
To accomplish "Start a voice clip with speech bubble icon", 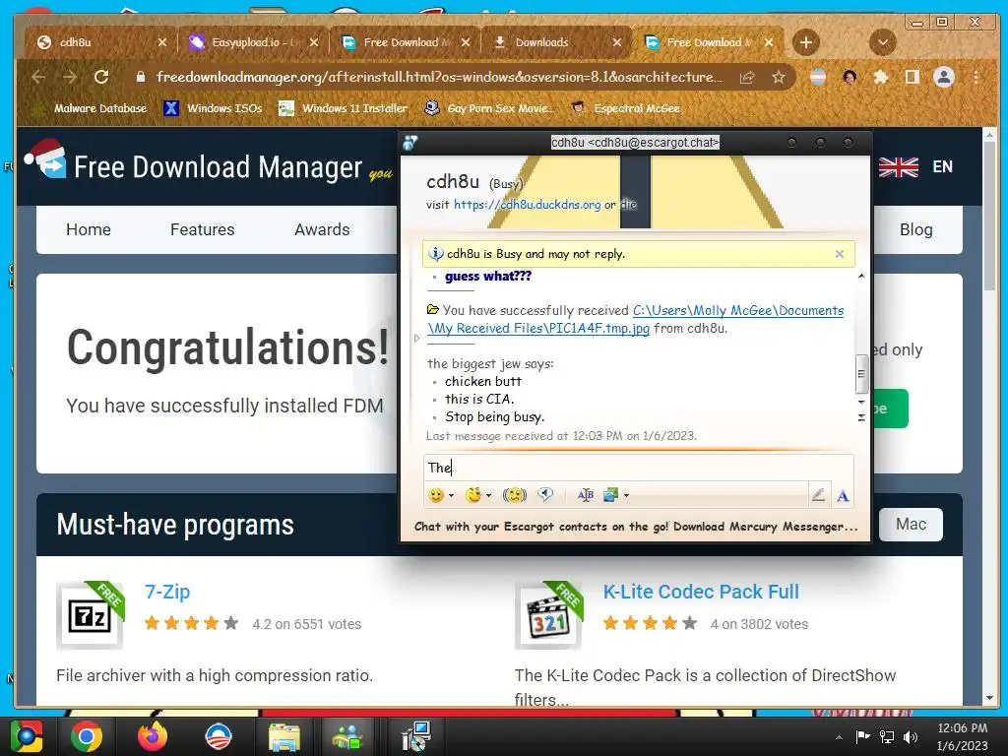I will coord(545,494).
